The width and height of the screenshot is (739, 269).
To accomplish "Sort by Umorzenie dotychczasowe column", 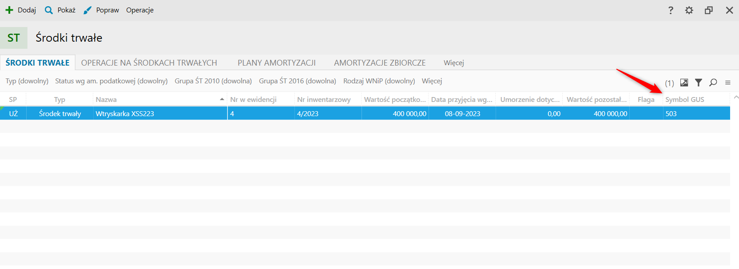I will (x=529, y=99).
